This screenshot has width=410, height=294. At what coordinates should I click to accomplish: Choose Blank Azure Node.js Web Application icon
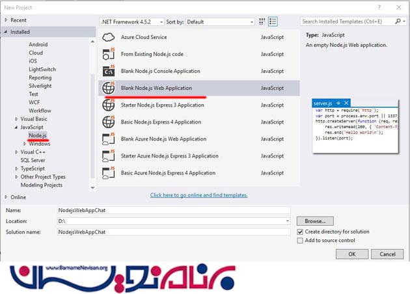point(108,139)
